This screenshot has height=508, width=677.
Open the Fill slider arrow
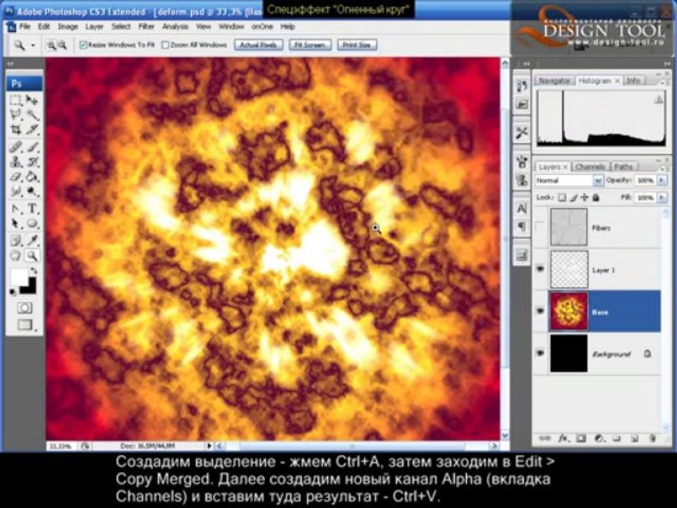click(x=661, y=198)
